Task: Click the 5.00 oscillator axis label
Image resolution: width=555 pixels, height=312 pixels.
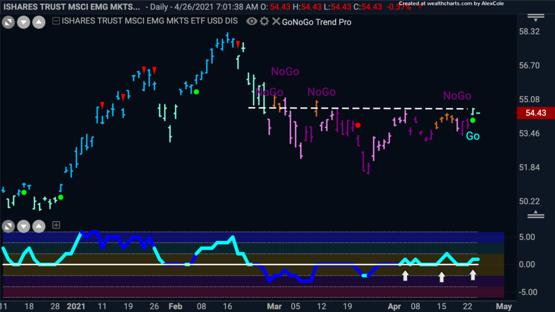Action: 527,237
